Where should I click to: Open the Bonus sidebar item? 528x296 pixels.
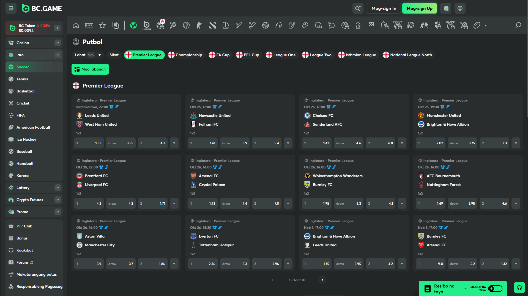[x=34, y=238]
